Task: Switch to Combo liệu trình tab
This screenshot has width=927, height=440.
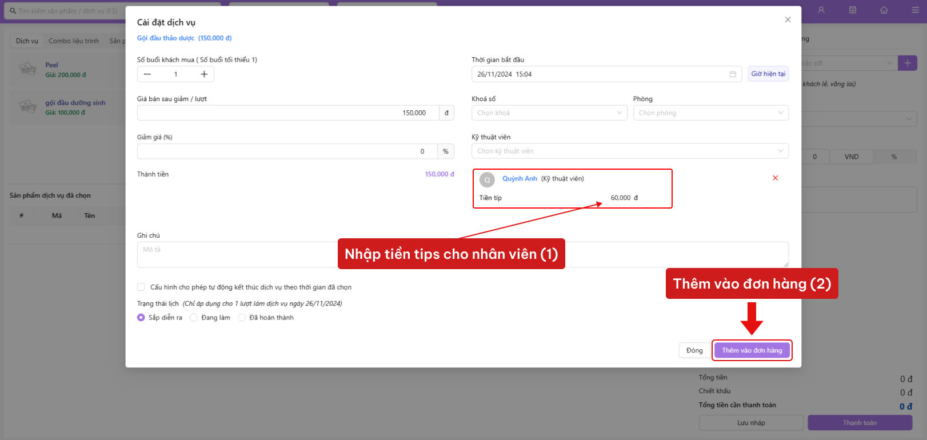Action: [x=74, y=41]
